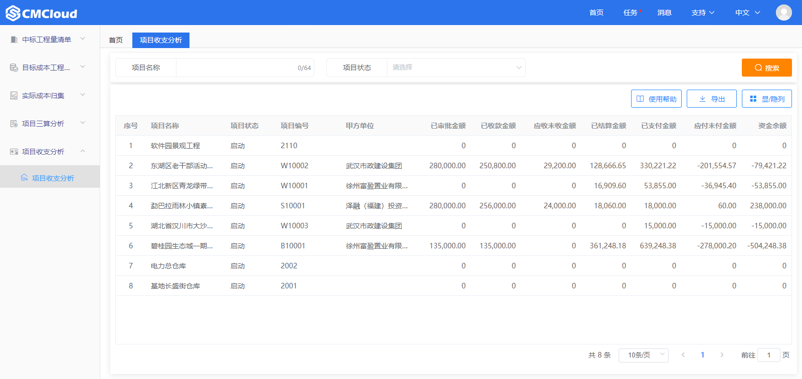
Task: Click value 639,248.38 in 已支付金额
Action: (658, 246)
